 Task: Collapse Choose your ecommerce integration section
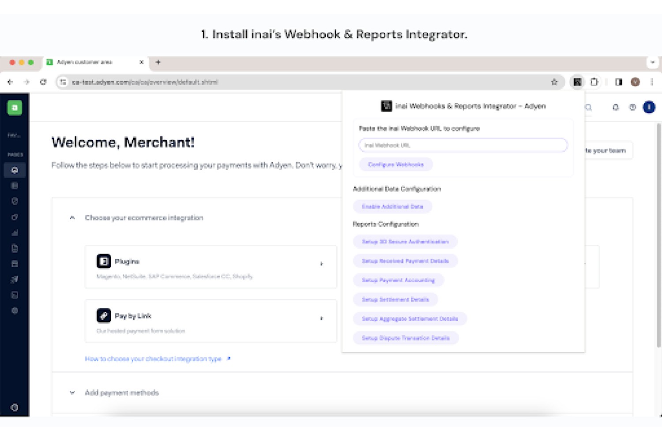pyautogui.click(x=72, y=218)
